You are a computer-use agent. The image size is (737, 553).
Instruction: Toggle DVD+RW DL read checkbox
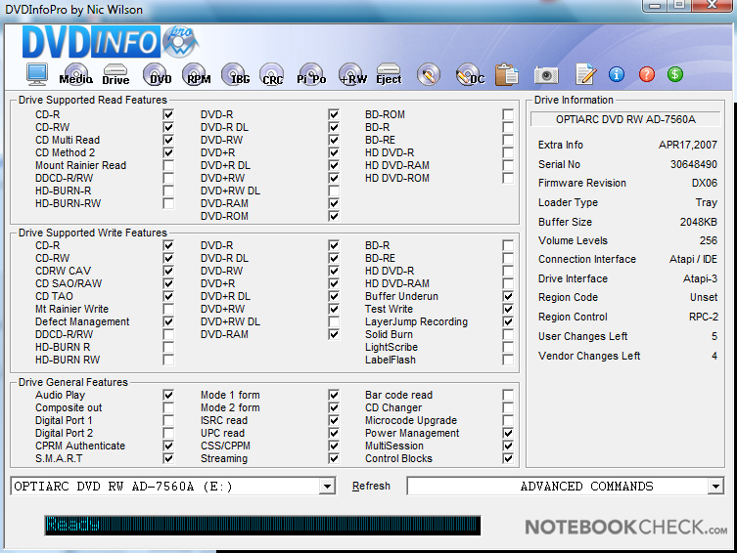334,191
